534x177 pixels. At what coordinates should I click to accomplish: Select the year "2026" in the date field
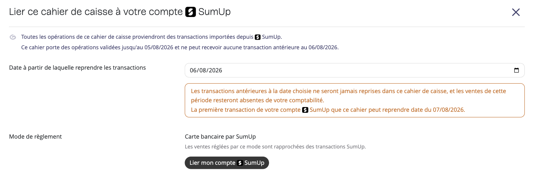point(216,70)
